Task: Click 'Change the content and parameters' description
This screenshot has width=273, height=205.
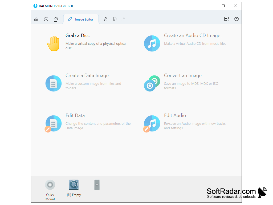Action: [x=98, y=126]
